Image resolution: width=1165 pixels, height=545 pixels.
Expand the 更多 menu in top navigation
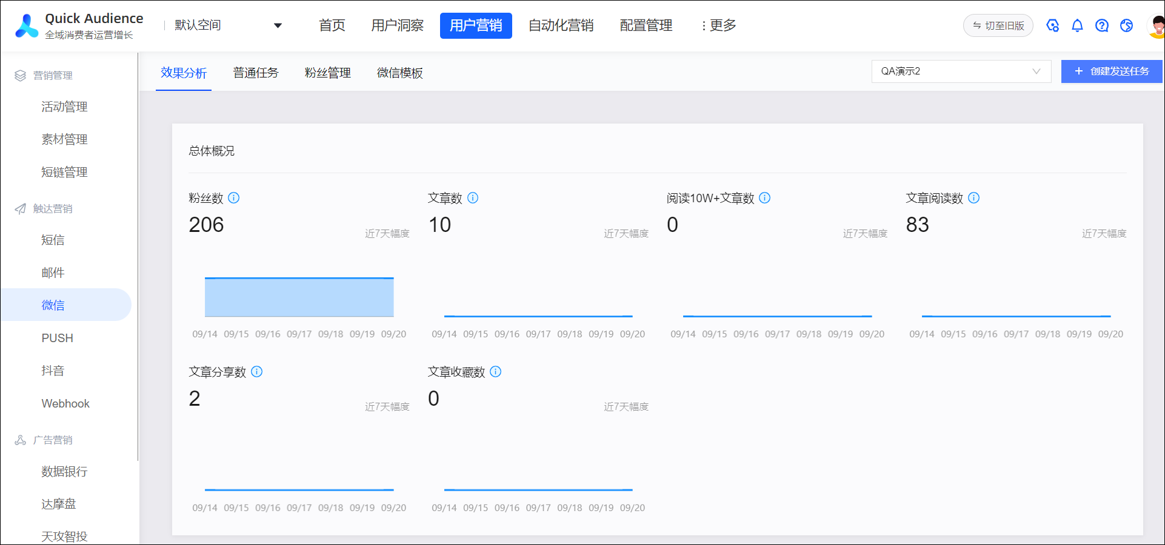point(719,25)
